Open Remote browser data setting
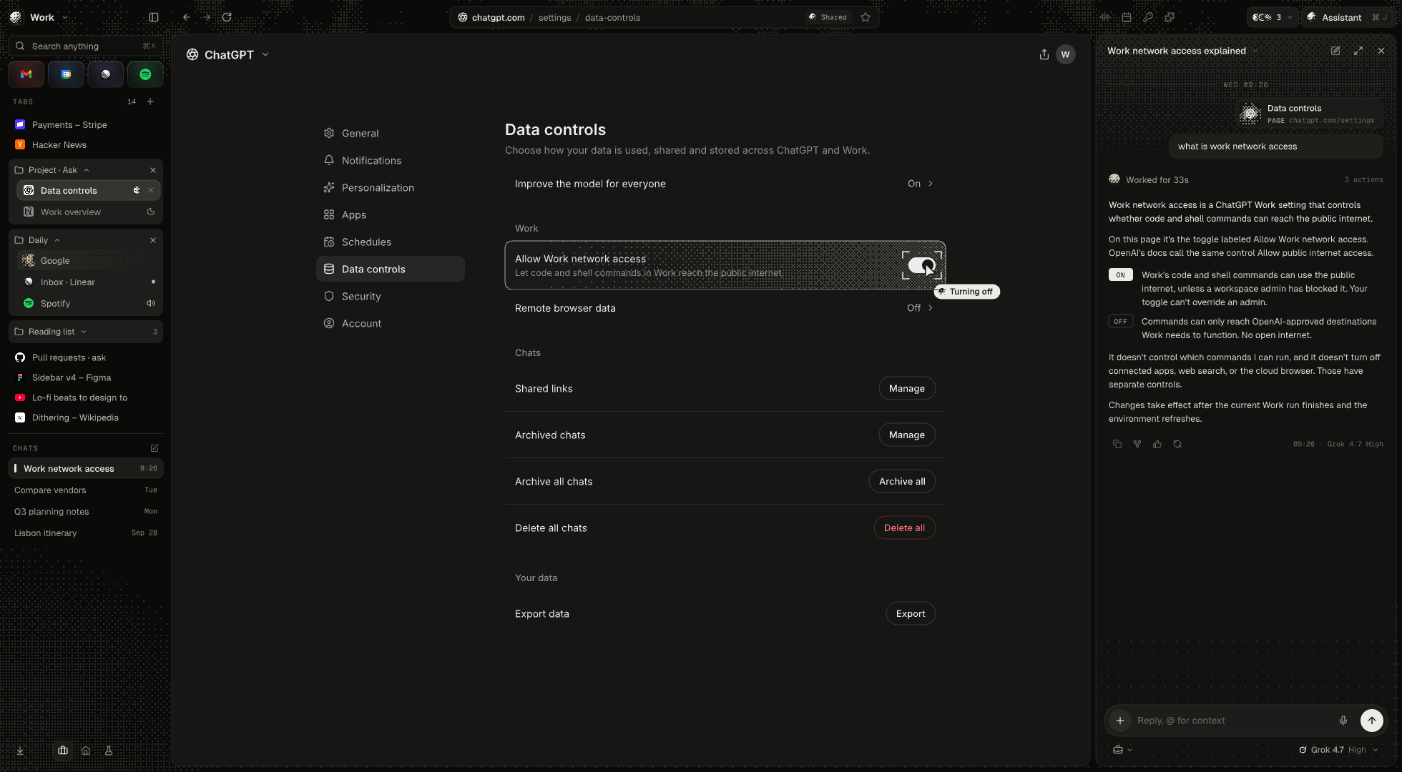Screen dimensions: 1402x772 (725, 308)
